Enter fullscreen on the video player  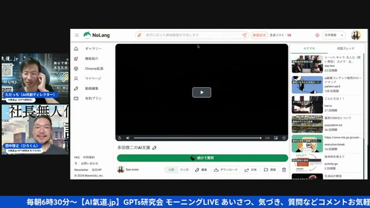pyautogui.click(x=284, y=138)
